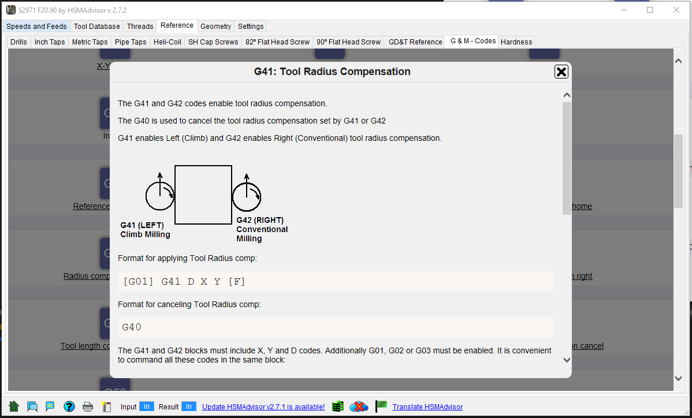The height and width of the screenshot is (418, 692).
Task: Click the printer icon
Action: pyautogui.click(x=88, y=406)
